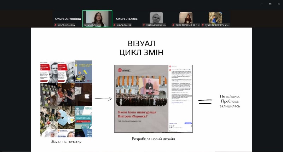
Task: Minimize the meeting window
Action: point(262,4)
